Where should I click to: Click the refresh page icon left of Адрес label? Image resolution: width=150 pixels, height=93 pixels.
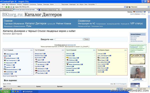[13, 7]
